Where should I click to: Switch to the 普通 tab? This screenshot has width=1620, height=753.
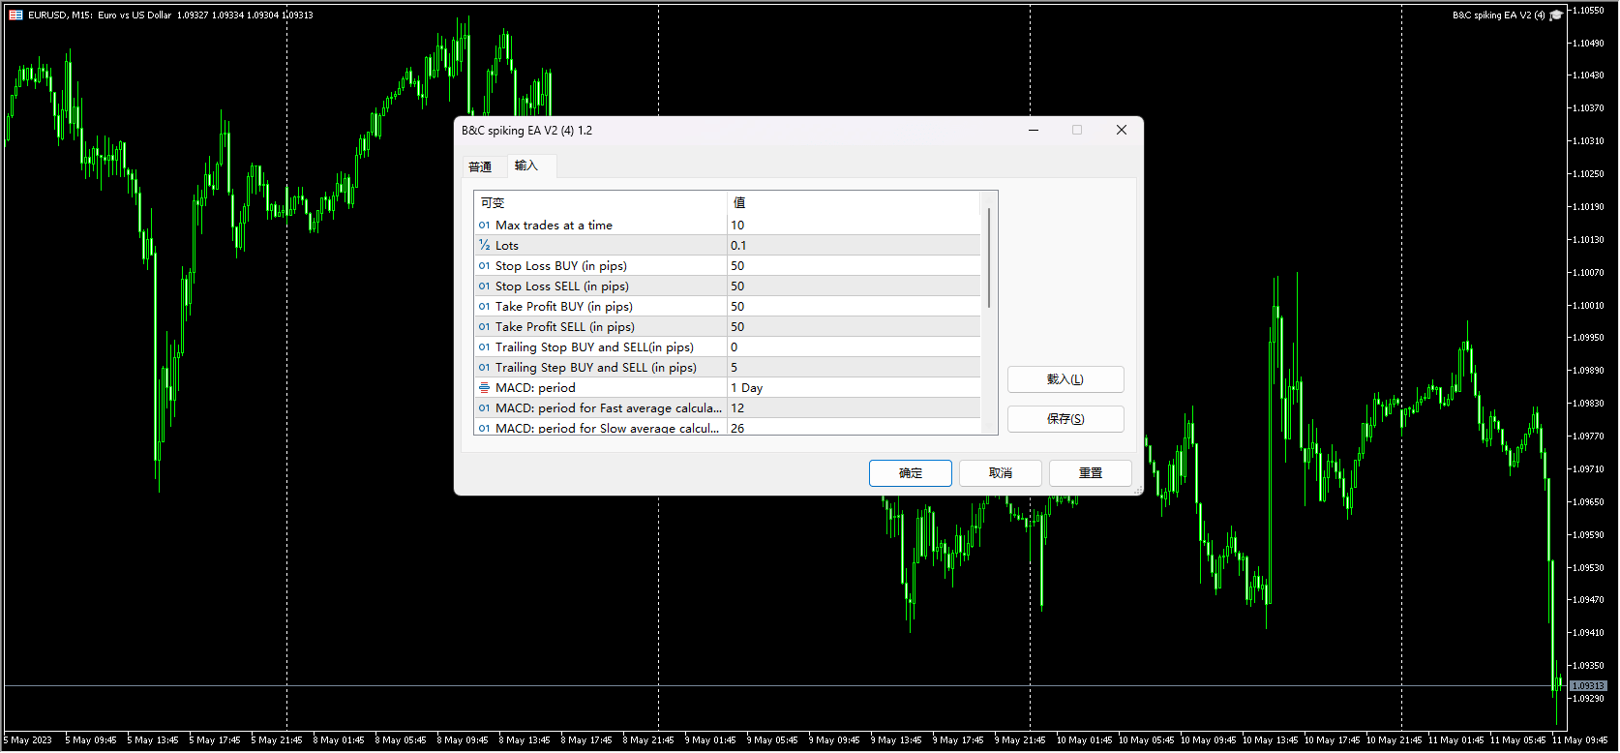tap(480, 167)
